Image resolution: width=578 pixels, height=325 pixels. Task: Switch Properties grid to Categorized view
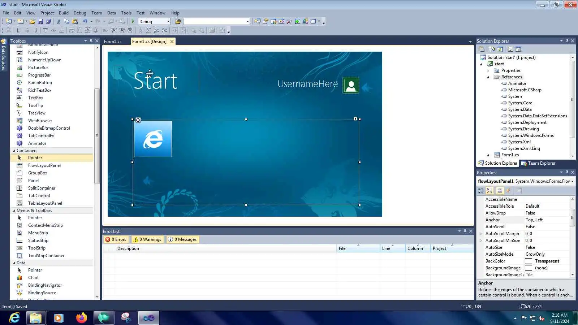pyautogui.click(x=481, y=191)
